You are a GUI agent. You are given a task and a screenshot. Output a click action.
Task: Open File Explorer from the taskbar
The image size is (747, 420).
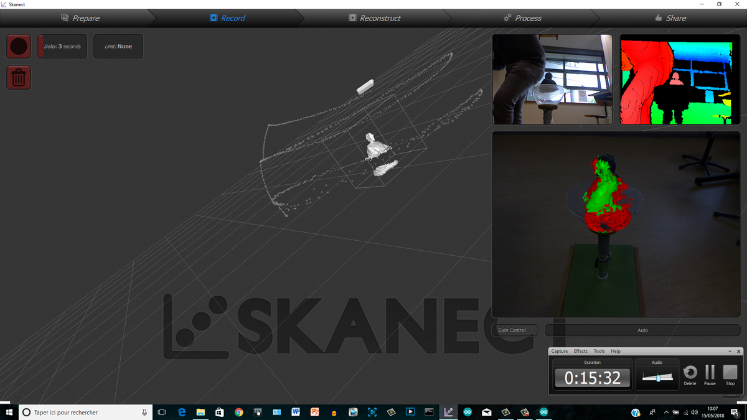(x=201, y=412)
